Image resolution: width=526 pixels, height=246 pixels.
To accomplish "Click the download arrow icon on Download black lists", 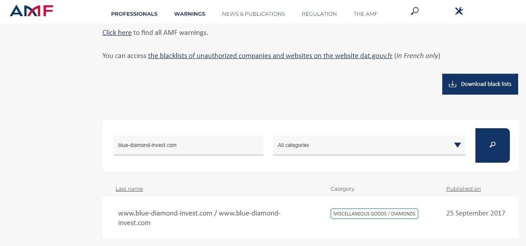I will tap(452, 84).
